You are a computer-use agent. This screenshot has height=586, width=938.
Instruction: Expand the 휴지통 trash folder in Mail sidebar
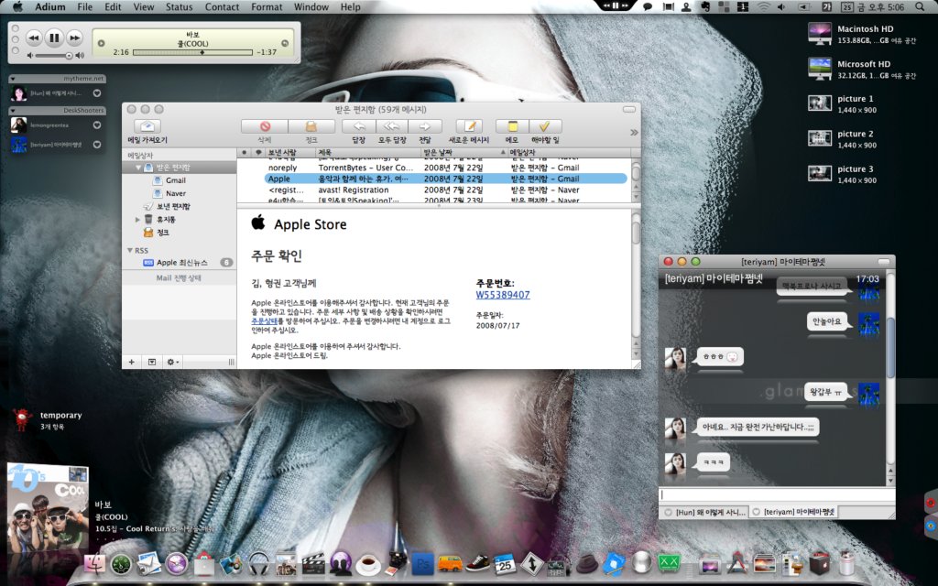point(138,220)
